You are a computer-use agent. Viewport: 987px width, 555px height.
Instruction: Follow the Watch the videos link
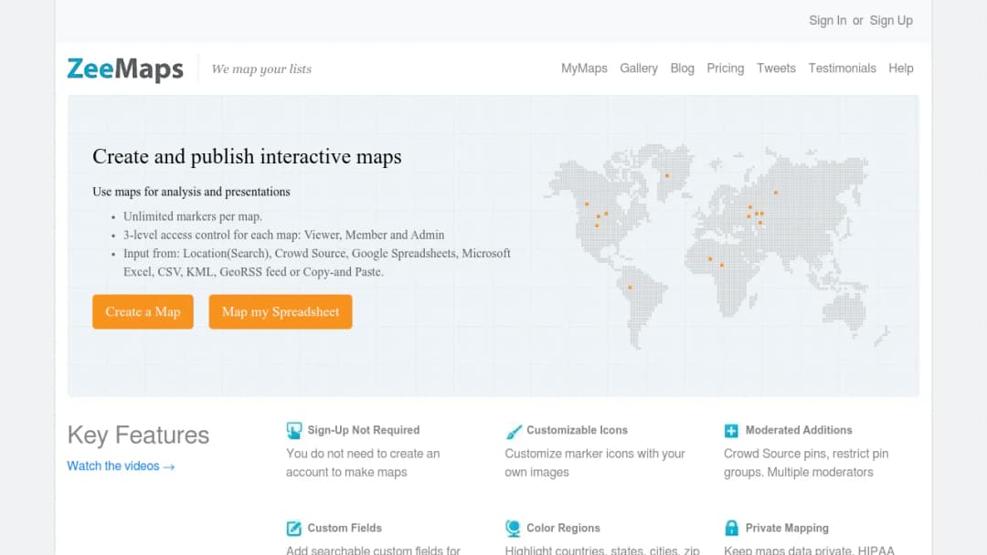click(x=121, y=466)
